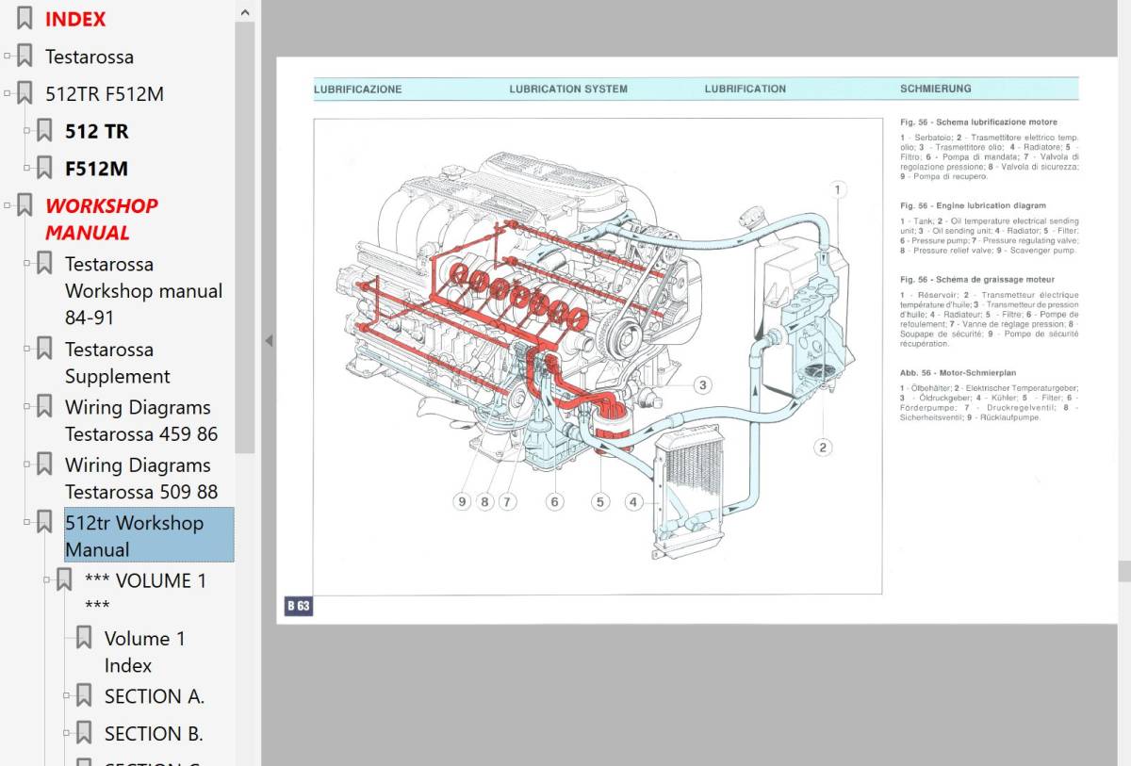
Task: Click callout number 6 below the engine
Action: pos(554,502)
